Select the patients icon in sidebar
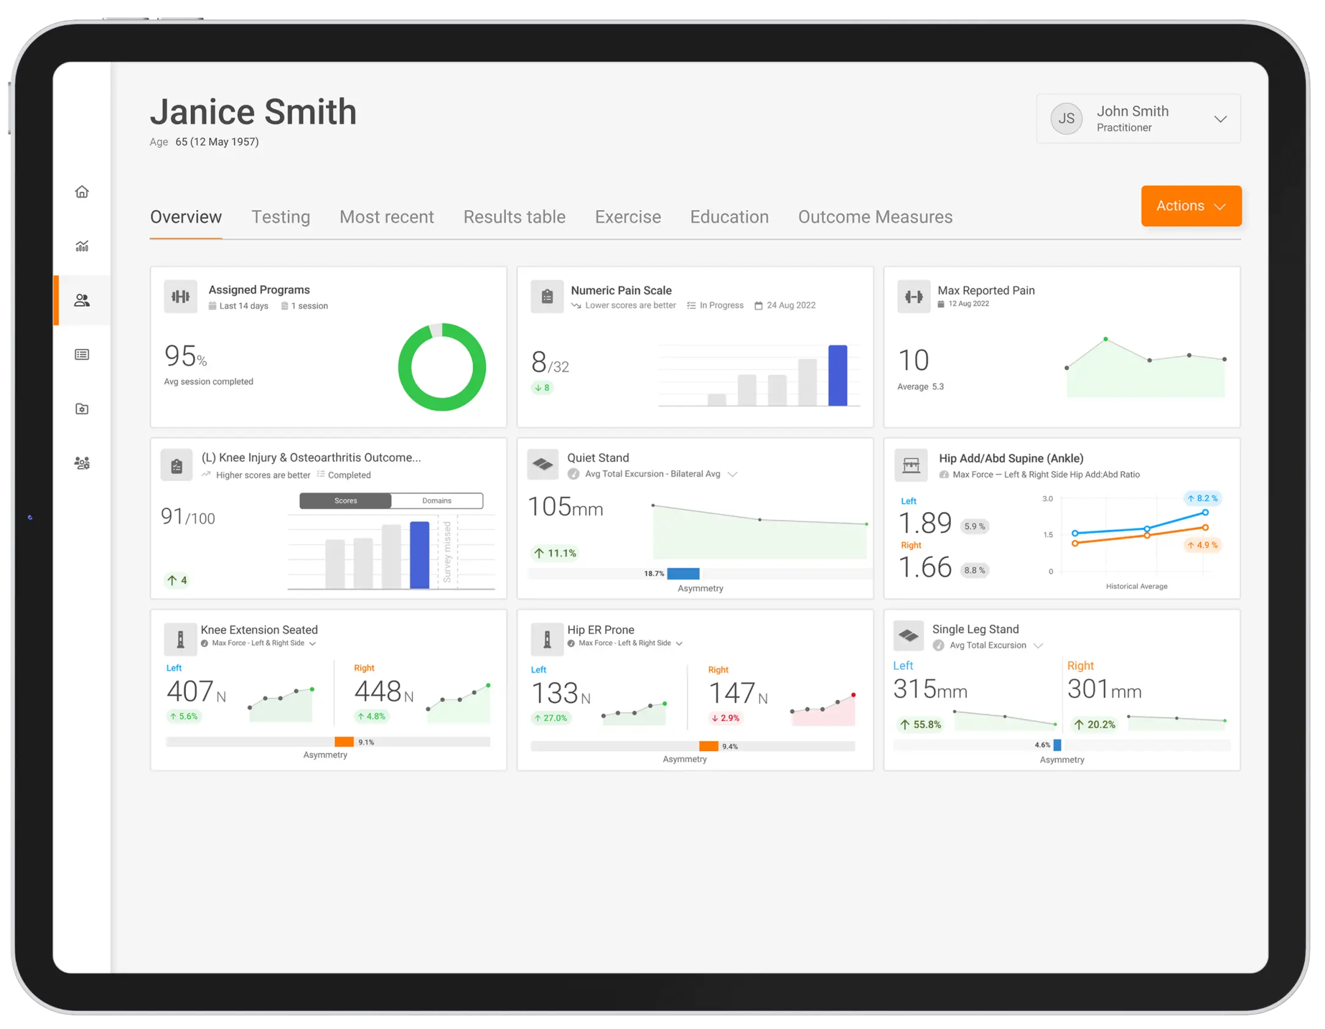 [82, 300]
